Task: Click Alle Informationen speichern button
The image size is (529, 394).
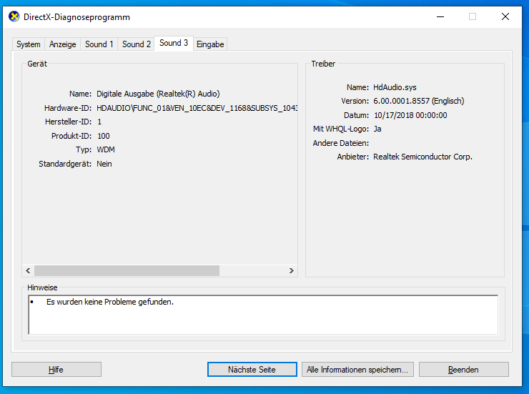Action: click(357, 370)
